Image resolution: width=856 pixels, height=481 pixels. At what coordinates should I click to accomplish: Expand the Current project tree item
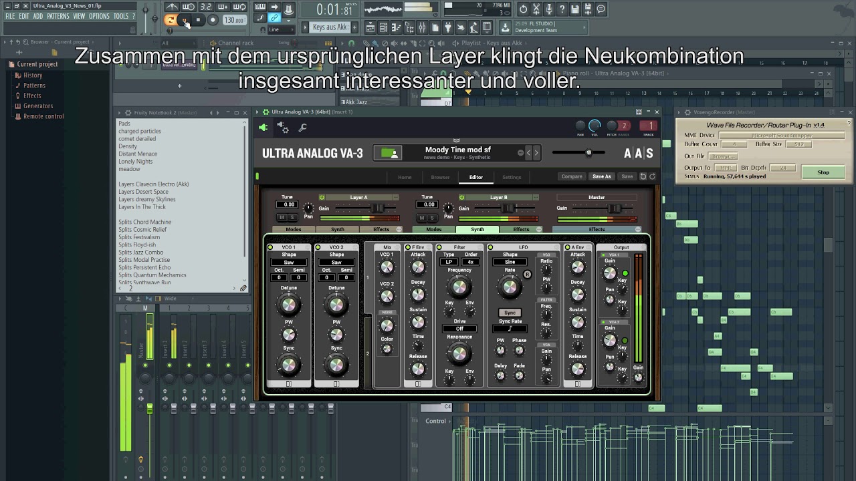click(x=37, y=64)
